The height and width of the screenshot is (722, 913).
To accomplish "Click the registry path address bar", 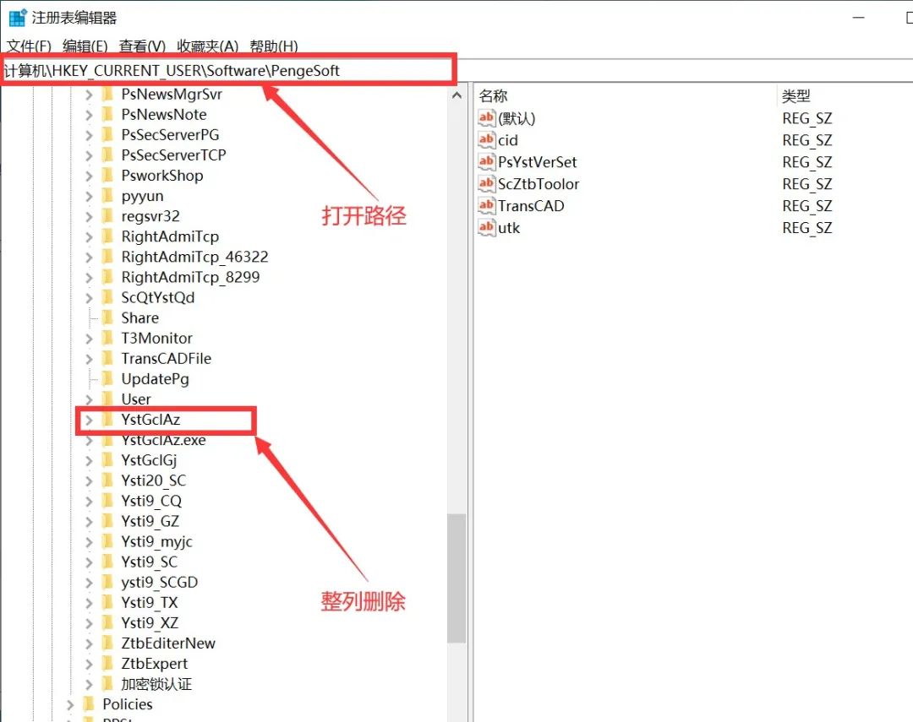I will click(x=228, y=71).
